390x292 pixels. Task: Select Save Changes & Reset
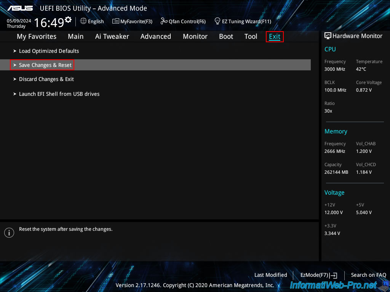[x=45, y=65]
